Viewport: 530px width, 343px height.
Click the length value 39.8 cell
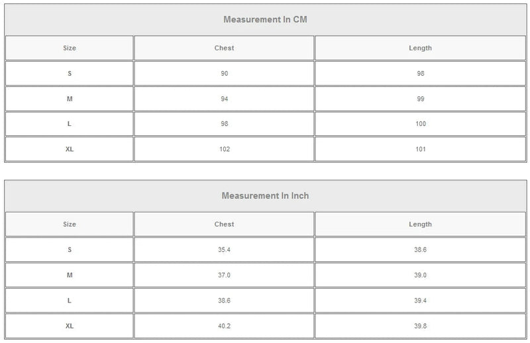pyautogui.click(x=420, y=326)
